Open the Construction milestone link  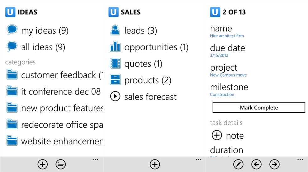(x=222, y=94)
